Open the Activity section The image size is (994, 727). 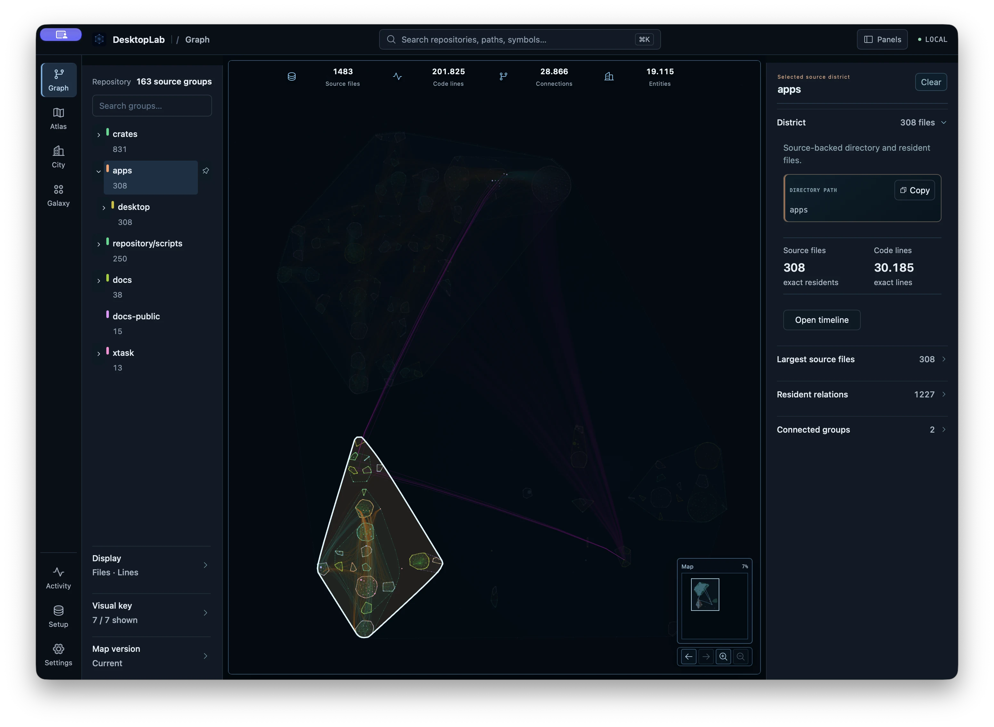(59, 578)
